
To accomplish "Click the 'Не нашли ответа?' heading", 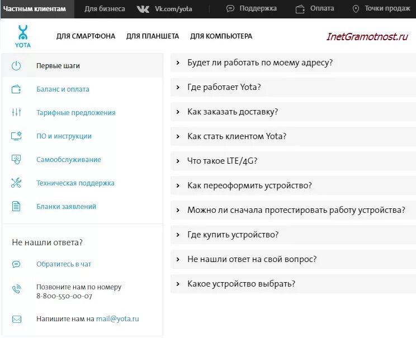I will (47, 242).
